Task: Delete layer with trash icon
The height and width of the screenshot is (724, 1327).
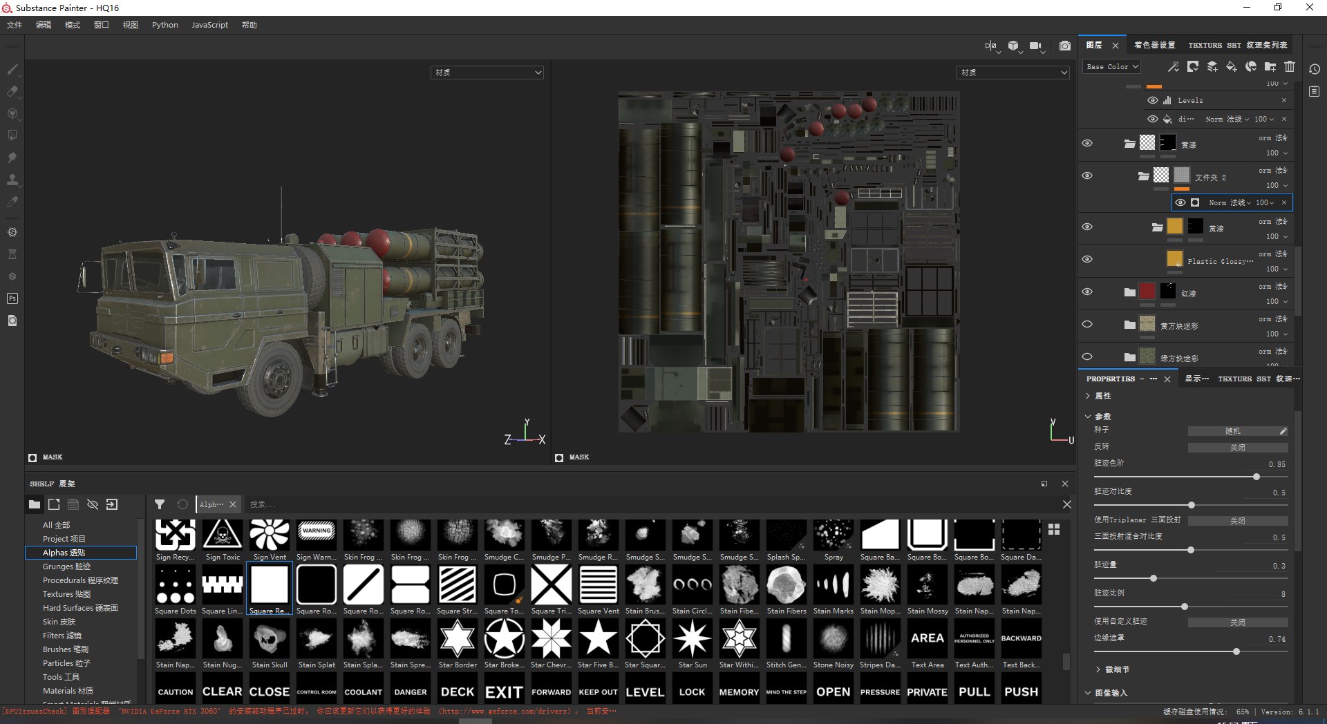Action: pos(1290,67)
